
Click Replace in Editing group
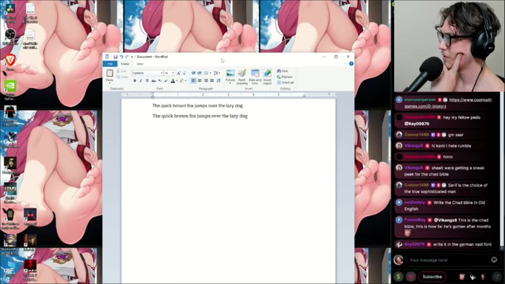pyautogui.click(x=285, y=77)
